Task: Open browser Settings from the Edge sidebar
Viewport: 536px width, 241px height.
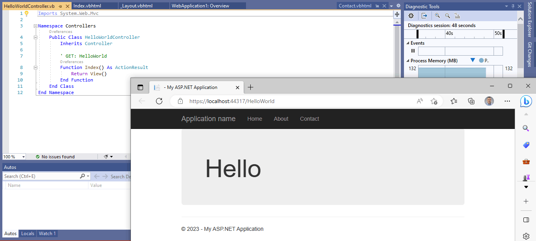Action: pos(526,236)
